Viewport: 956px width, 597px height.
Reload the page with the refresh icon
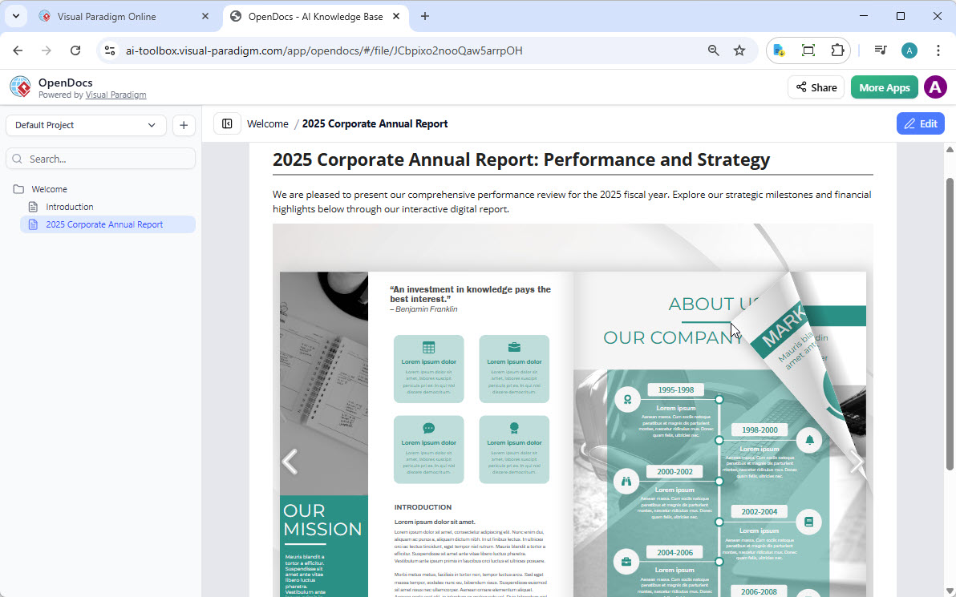coord(75,50)
